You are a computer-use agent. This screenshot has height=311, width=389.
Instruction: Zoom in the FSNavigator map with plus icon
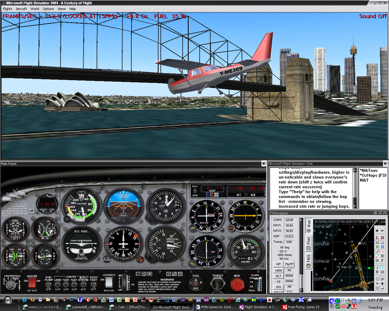(377, 231)
